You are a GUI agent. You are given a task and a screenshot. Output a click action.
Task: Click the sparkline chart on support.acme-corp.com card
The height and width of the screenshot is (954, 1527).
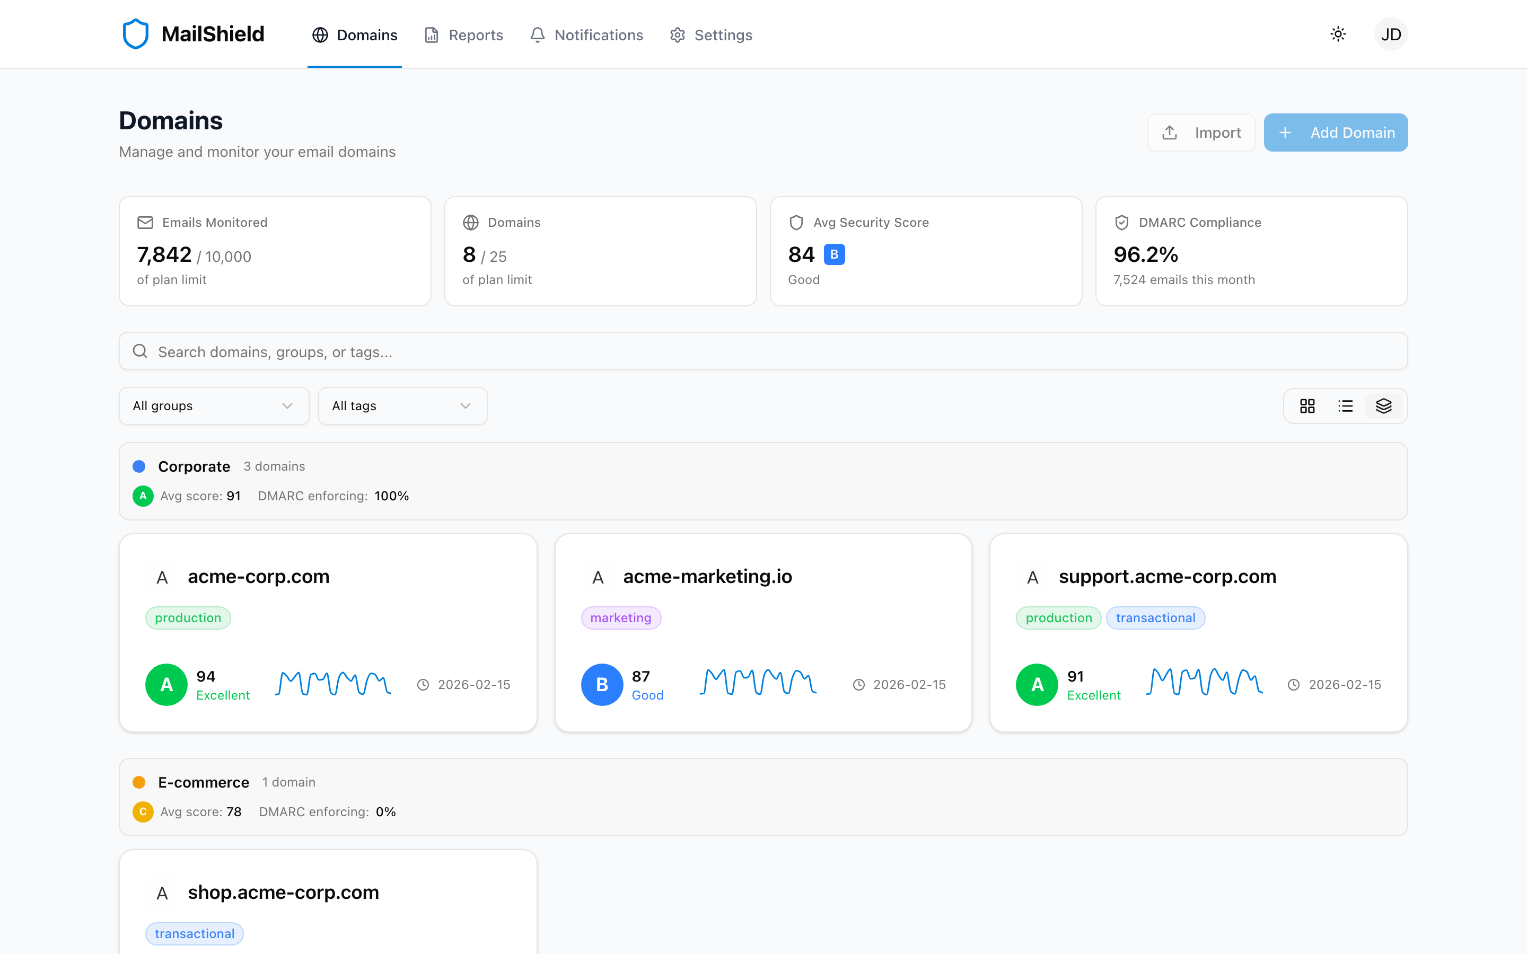[x=1204, y=682]
